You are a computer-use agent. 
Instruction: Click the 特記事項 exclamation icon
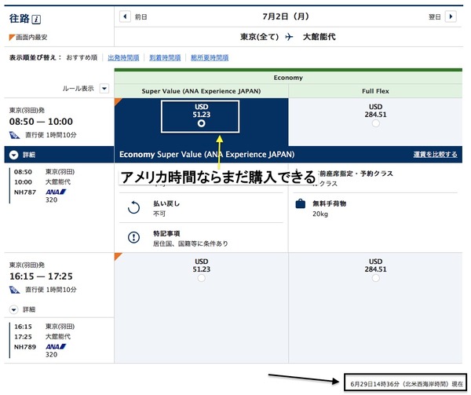coord(133,238)
